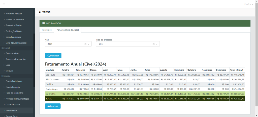Open the Ano dropdown arrow
Image resolution: width=258 pixels, height=117 pixels.
pos(89,44)
